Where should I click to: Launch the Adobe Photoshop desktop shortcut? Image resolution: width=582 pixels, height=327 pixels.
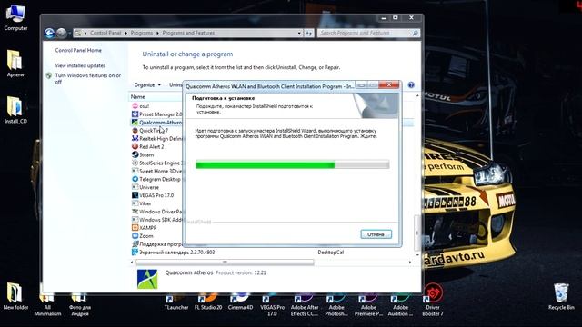pyautogui.click(x=336, y=305)
